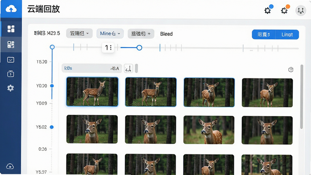The height and width of the screenshot is (175, 311).
Task: Click the Y5.20 time label
Action: click(42, 62)
